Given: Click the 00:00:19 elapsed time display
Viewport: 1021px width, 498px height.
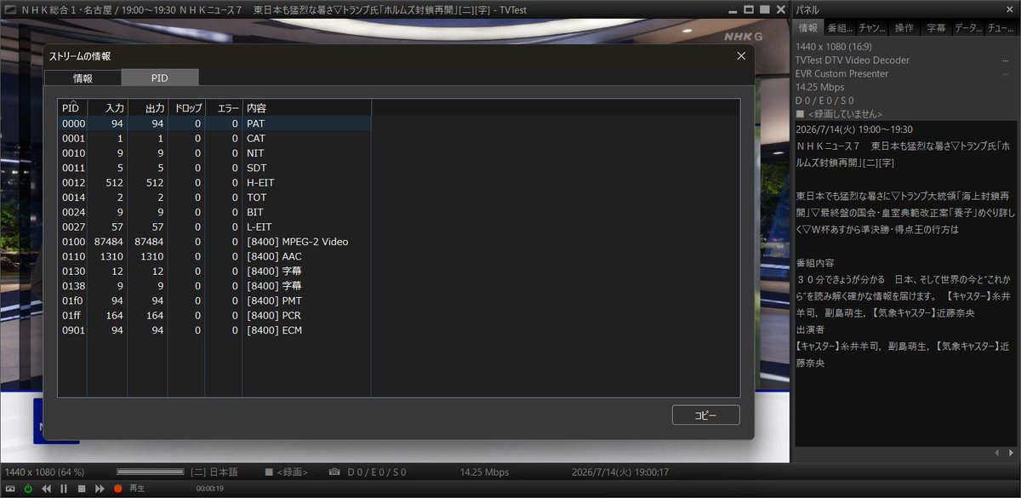Looking at the screenshot, I should [209, 489].
